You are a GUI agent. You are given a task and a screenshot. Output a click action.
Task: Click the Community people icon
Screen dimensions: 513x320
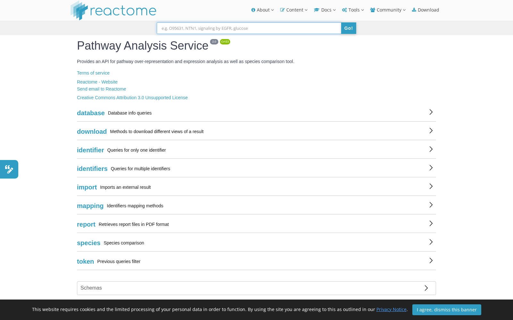coord(373,10)
